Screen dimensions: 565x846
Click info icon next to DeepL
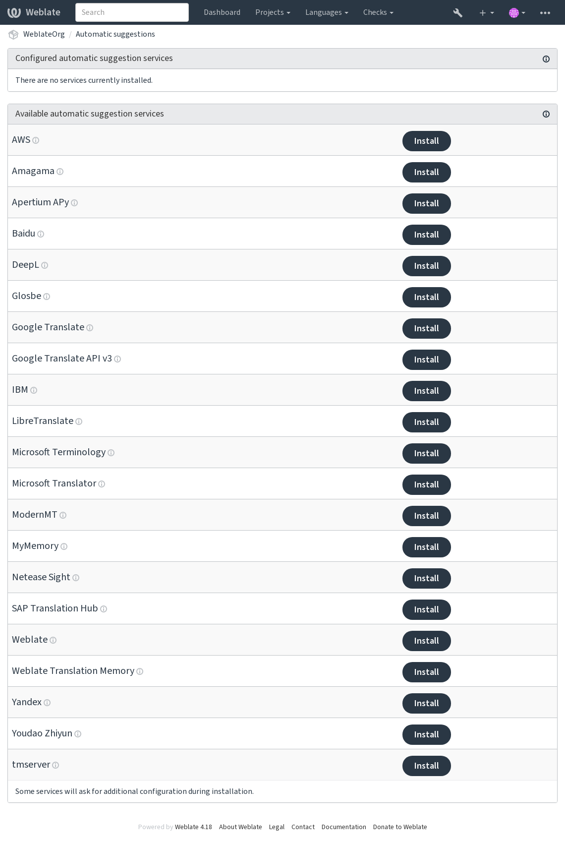coord(45,265)
